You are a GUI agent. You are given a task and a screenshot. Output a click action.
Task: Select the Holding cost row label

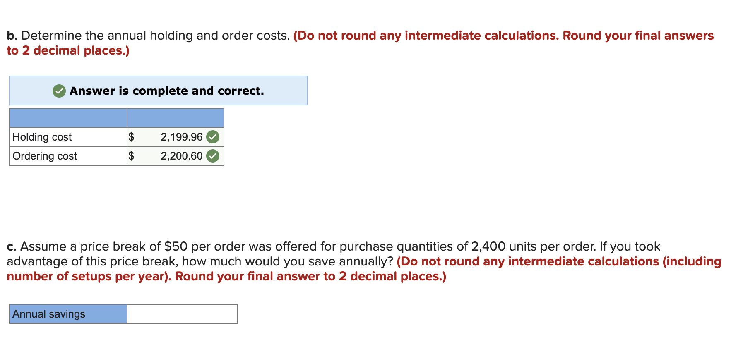pos(42,137)
